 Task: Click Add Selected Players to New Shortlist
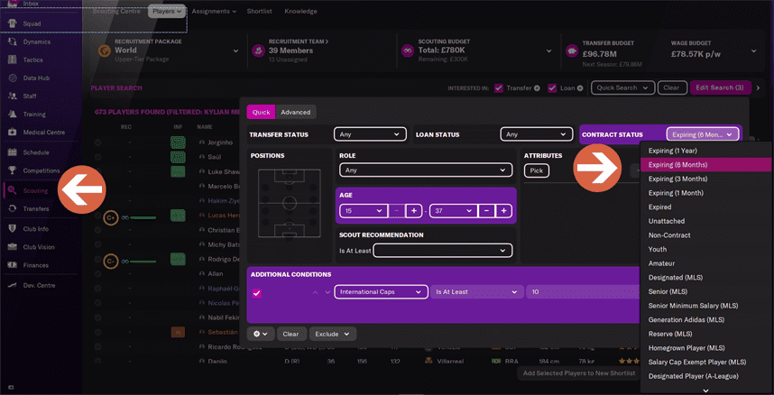click(x=579, y=373)
